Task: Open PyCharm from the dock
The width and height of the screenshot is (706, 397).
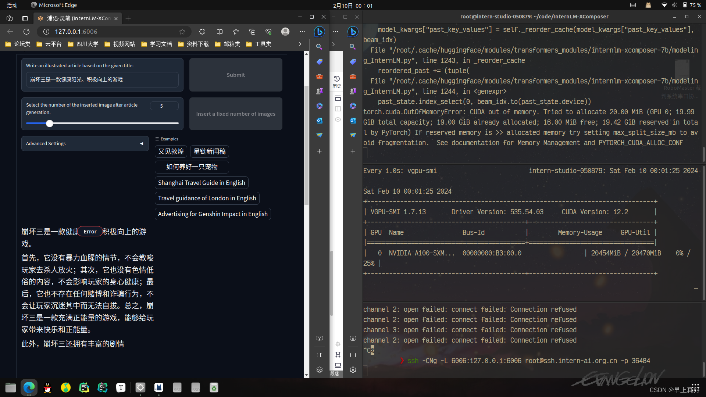Action: point(84,387)
